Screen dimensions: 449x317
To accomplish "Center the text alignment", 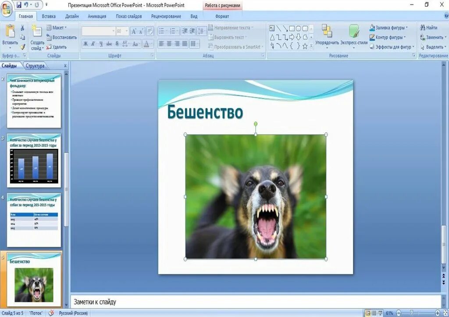I will point(169,44).
